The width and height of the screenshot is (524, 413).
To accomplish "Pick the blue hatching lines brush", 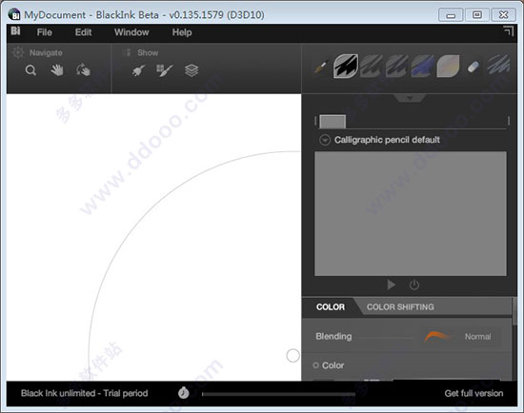I will pyautogui.click(x=498, y=65).
